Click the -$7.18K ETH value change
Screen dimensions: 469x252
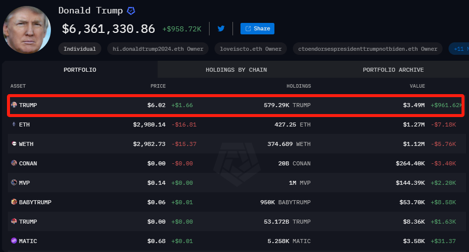click(x=443, y=125)
